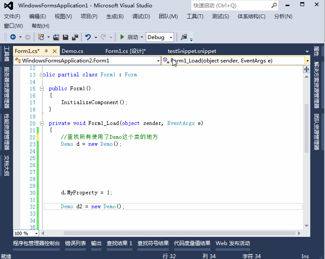Toggle the pin on Form1.cs tab
Viewport: 325px width, 259px height.
(46, 51)
